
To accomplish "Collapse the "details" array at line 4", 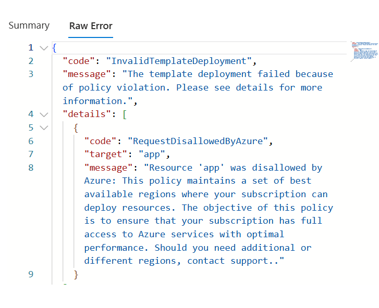I will coord(44,114).
